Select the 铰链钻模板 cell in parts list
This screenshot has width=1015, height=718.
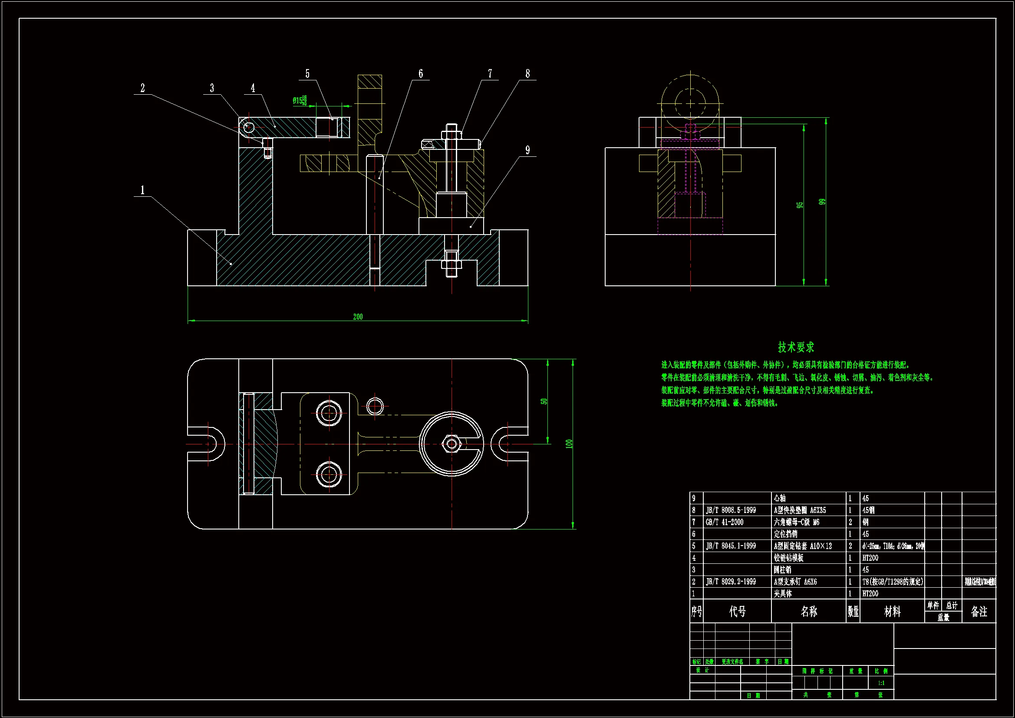pyautogui.click(x=789, y=558)
